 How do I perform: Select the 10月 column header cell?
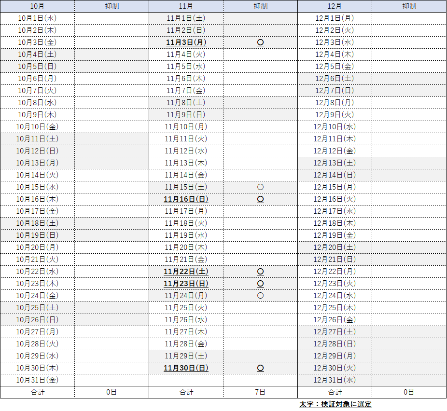pos(37,6)
